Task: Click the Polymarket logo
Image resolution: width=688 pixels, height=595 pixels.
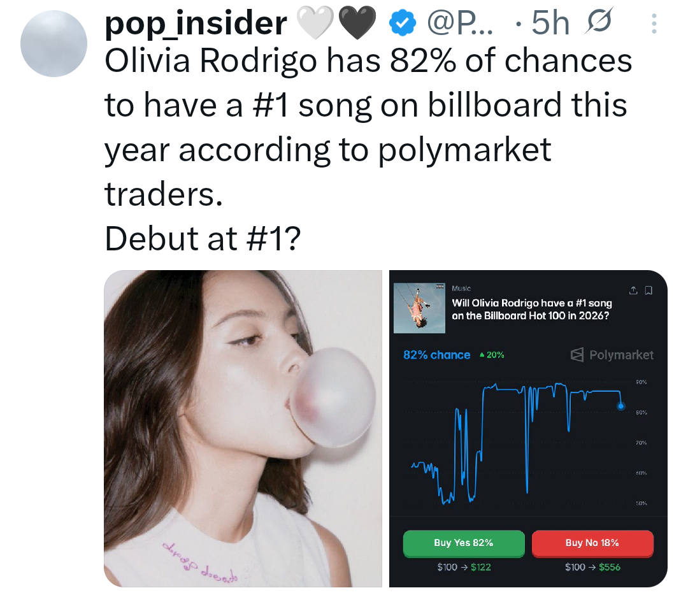Action: 612,355
